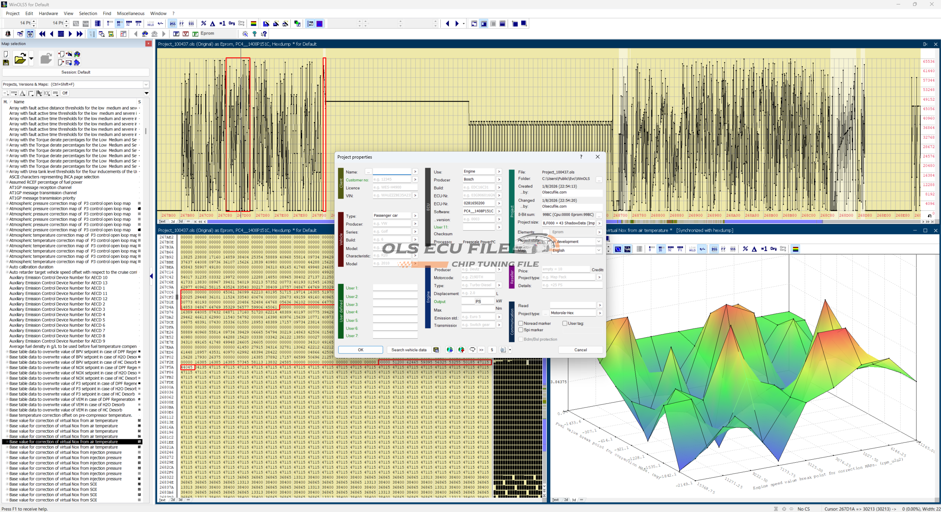This screenshot has width=941, height=512.
Task: Click the color palette stripes toolbar icon
Action: pyautogui.click(x=253, y=24)
